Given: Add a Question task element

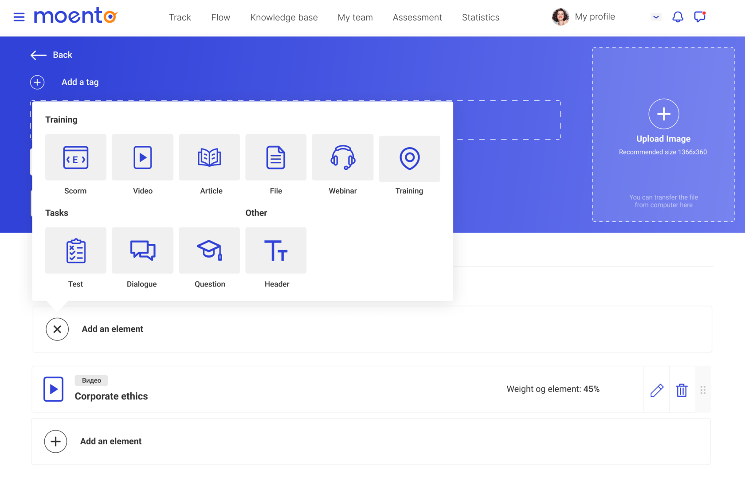Looking at the screenshot, I should pos(209,250).
